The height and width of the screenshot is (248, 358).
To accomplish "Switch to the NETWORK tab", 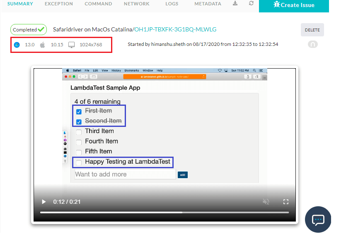I will [136, 4].
